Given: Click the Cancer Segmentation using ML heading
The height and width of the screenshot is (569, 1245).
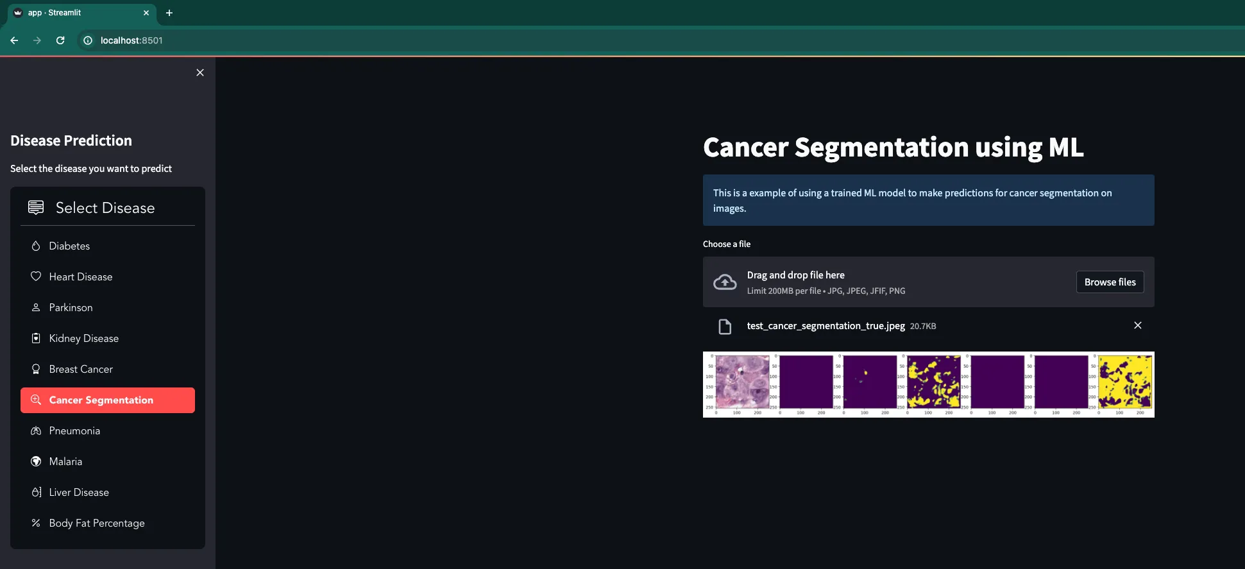Looking at the screenshot, I should pos(893,147).
